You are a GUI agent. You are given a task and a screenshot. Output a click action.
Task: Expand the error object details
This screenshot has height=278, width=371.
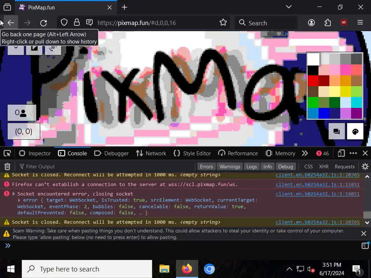[19, 200]
